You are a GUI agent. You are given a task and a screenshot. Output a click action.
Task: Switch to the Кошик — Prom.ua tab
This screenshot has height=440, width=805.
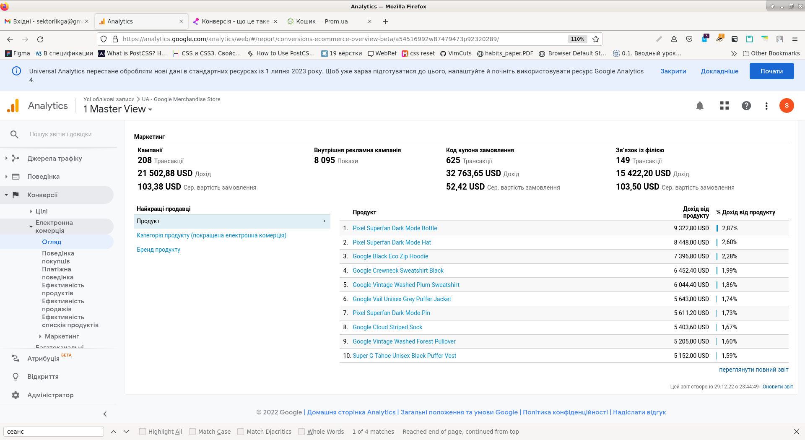[322, 21]
